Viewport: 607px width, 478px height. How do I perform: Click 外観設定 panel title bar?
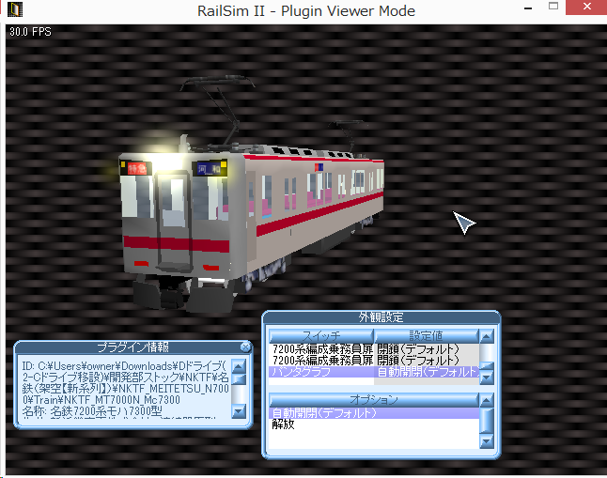pos(381,317)
